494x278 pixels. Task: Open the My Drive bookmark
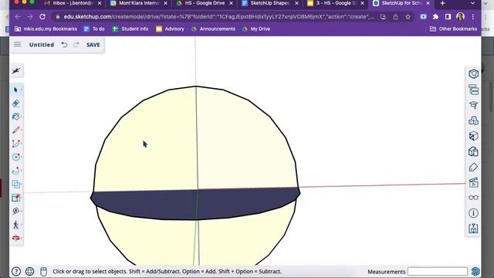pyautogui.click(x=256, y=29)
